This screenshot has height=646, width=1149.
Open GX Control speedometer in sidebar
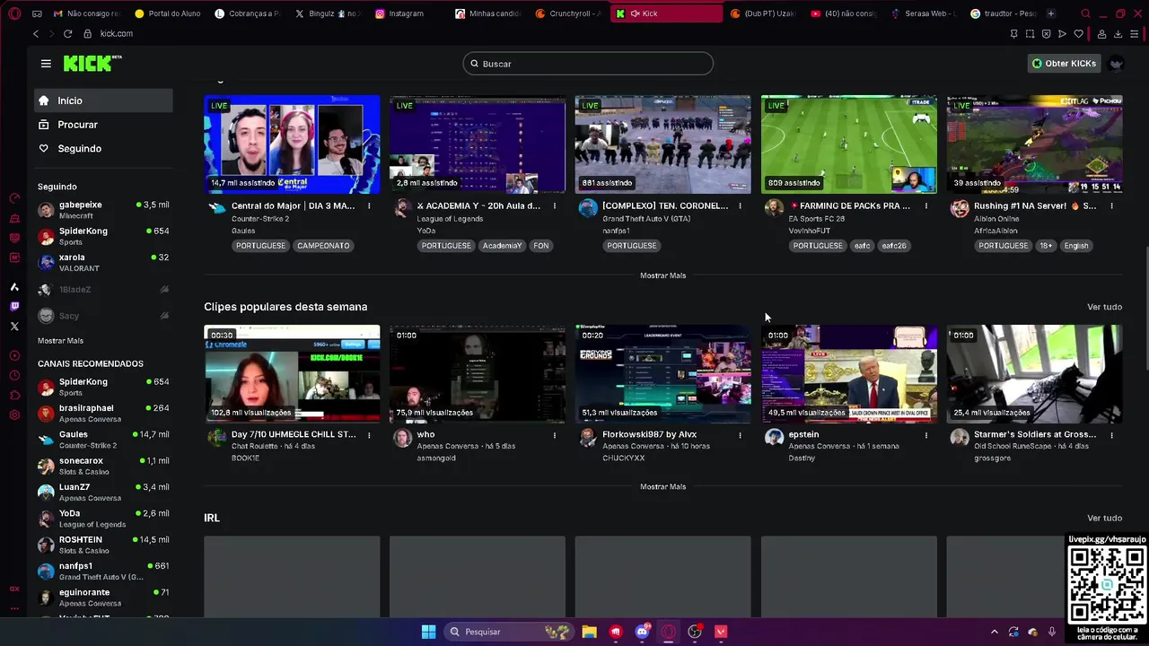(14, 198)
